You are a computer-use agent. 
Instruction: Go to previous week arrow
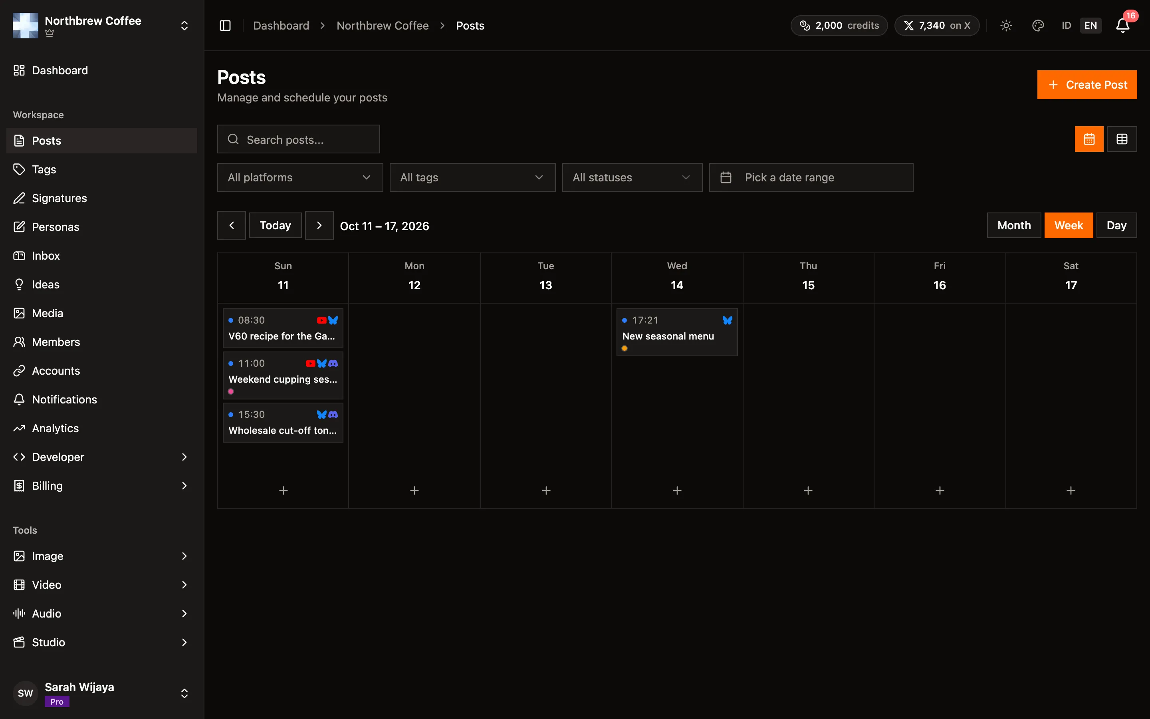tap(232, 225)
